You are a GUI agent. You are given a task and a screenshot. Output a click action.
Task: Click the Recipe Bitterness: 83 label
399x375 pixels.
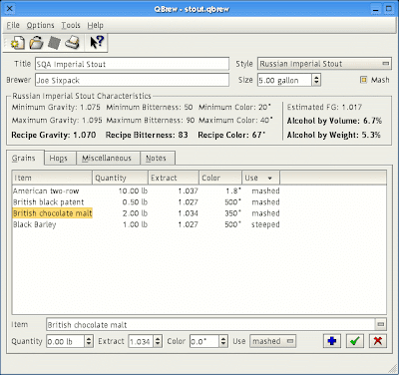click(x=147, y=135)
